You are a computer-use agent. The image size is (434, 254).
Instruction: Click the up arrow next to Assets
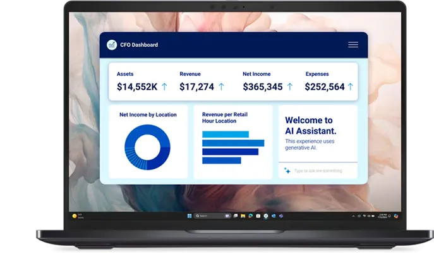coord(164,87)
